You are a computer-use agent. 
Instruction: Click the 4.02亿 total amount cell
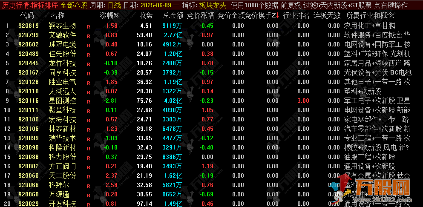coord(173,101)
